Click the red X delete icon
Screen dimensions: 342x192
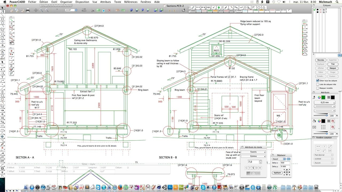(x=109, y=10)
